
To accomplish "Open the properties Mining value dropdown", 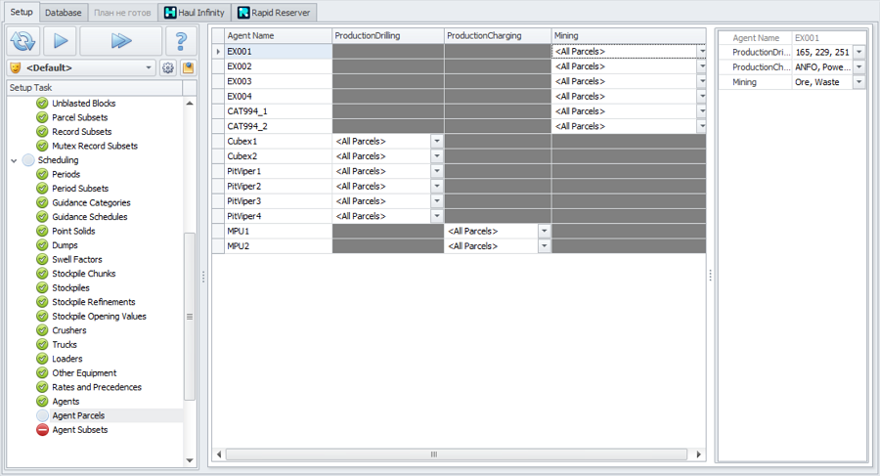I will (x=859, y=82).
